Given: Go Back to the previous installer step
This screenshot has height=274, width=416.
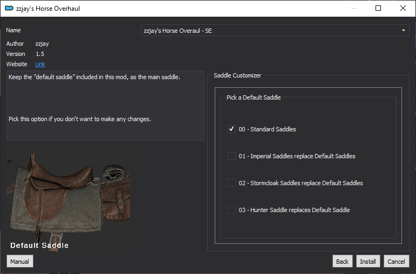Looking at the screenshot, I should tap(342, 261).
